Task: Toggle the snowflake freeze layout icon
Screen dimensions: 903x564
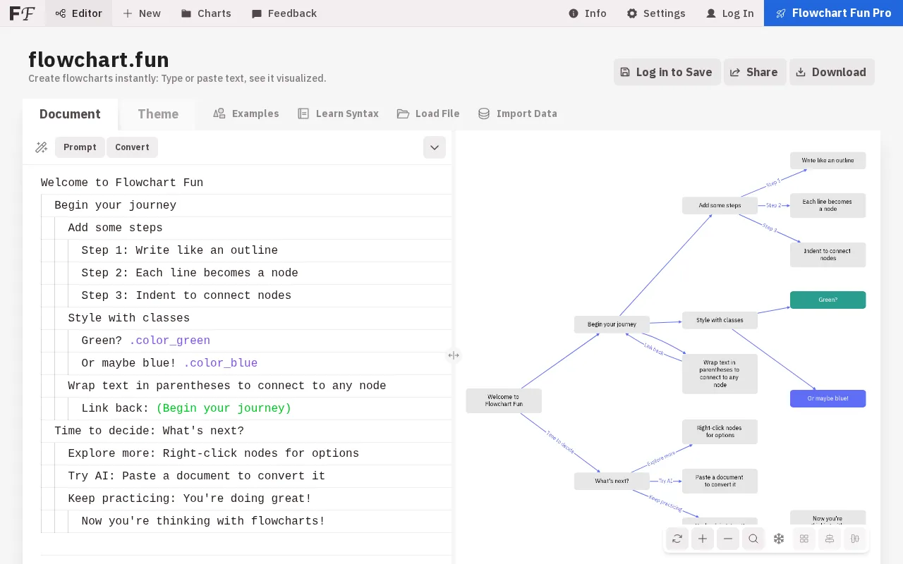Action: (779, 539)
